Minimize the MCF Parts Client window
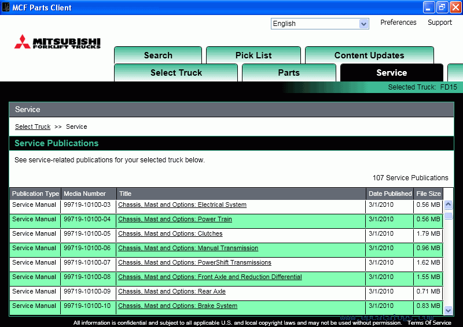Image resolution: width=463 pixels, height=327 pixels. tap(428, 8)
